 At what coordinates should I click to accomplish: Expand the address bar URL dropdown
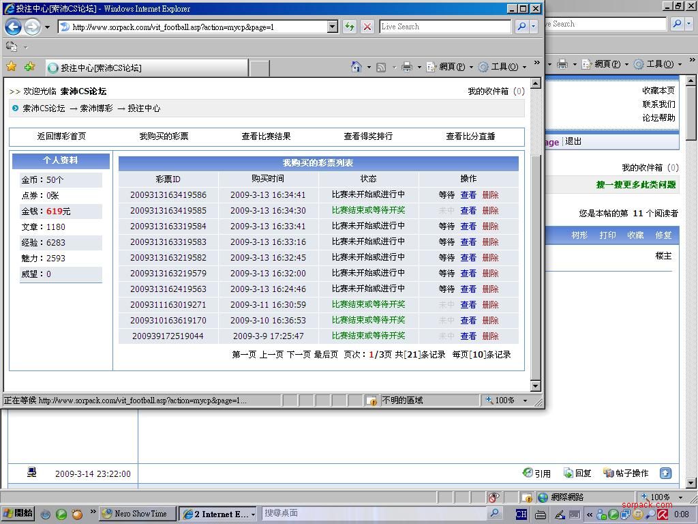pos(333,27)
